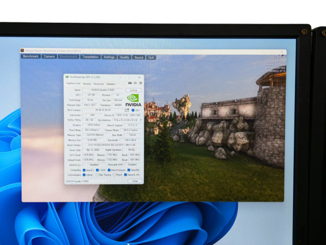Toggle the UEFI checkbox
Image resolution: width=326 pixels, height=245 pixels.
[x=133, y=110]
